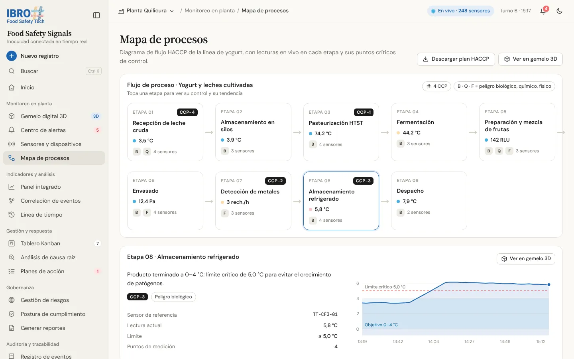Select Etapa 07 Detección de metales card
The height and width of the screenshot is (359, 574).
point(253,201)
